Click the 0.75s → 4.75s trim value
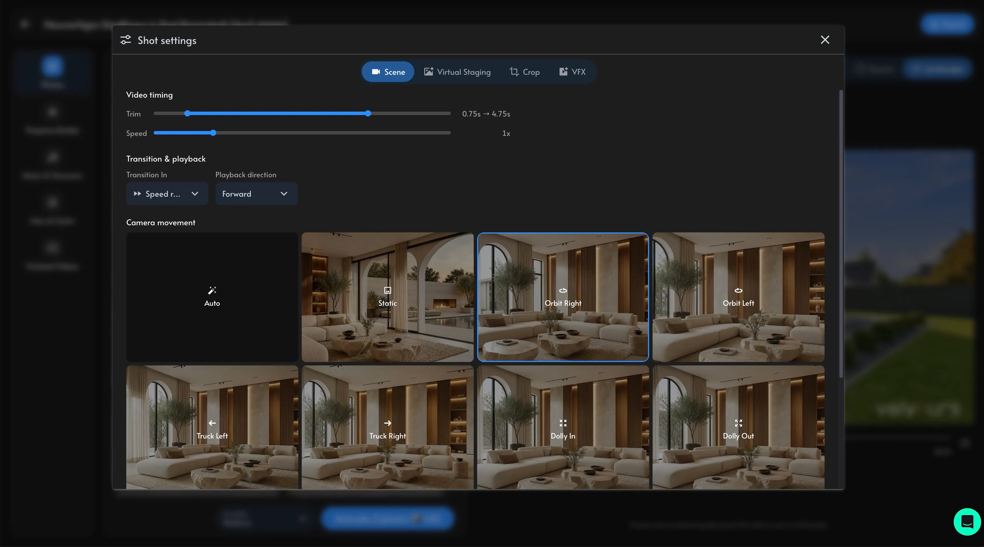The width and height of the screenshot is (984, 547). point(486,114)
